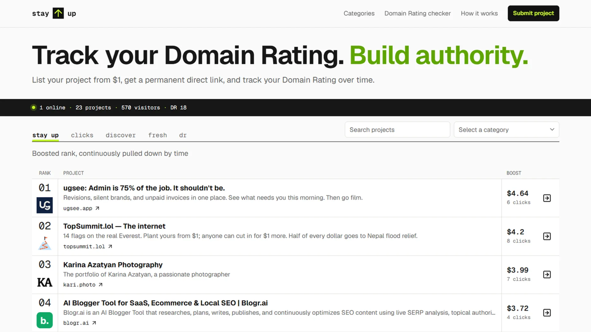
Task: Switch to the stay up tab
Action: point(45,135)
